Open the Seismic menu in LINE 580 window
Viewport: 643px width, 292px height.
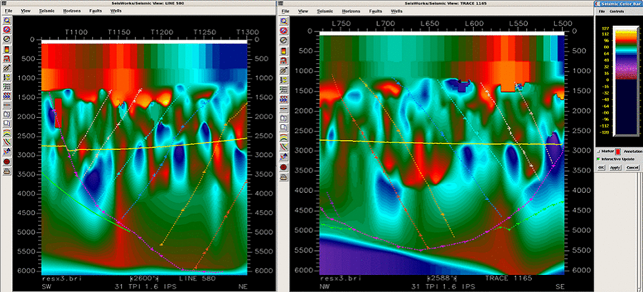(x=47, y=11)
